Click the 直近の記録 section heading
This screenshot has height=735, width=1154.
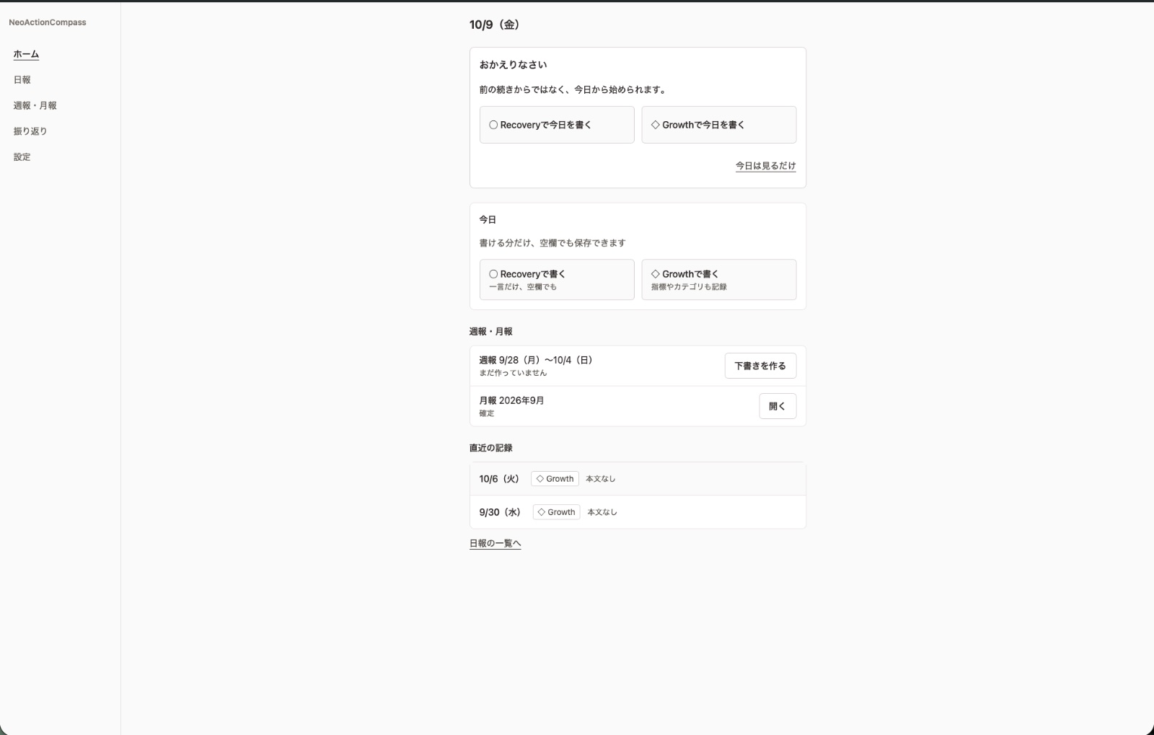pos(491,448)
